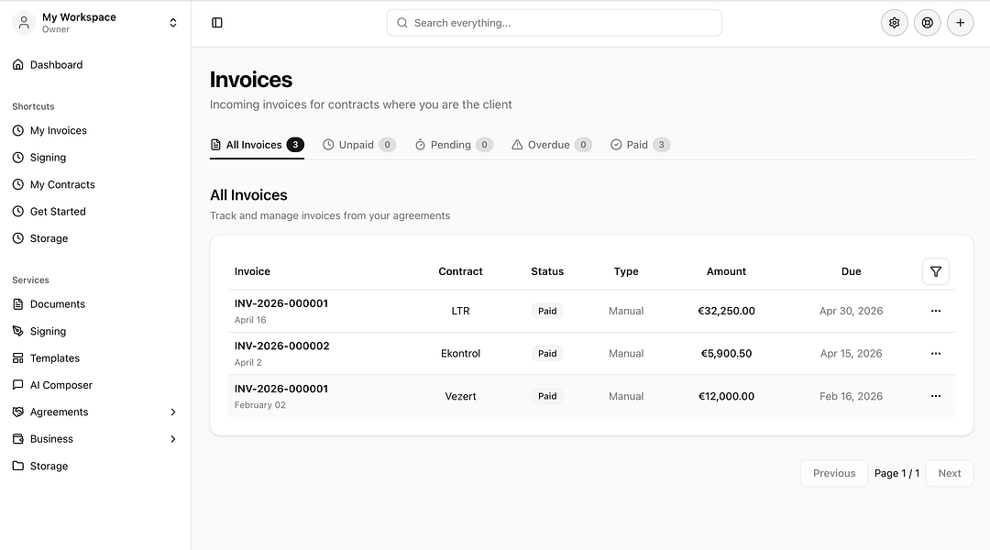The height and width of the screenshot is (550, 990).
Task: Click the Amount column header
Action: click(x=726, y=271)
